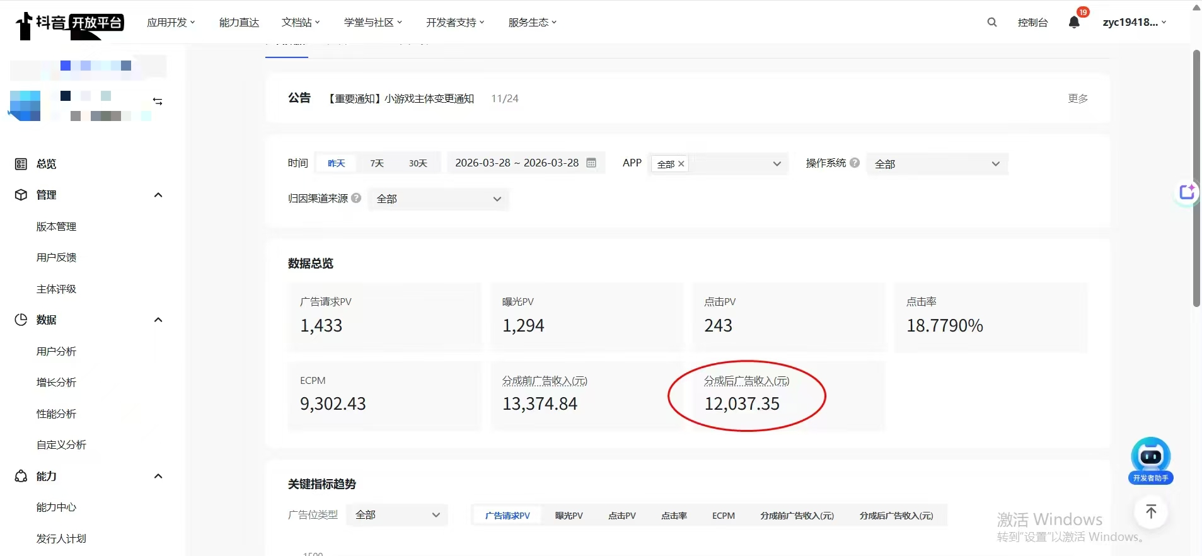Open 用户反馈 in sidebar
Viewport: 1202px width, 556px height.
[56, 257]
